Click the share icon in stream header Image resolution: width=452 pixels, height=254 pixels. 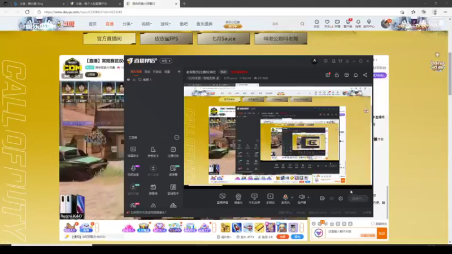(x=365, y=75)
